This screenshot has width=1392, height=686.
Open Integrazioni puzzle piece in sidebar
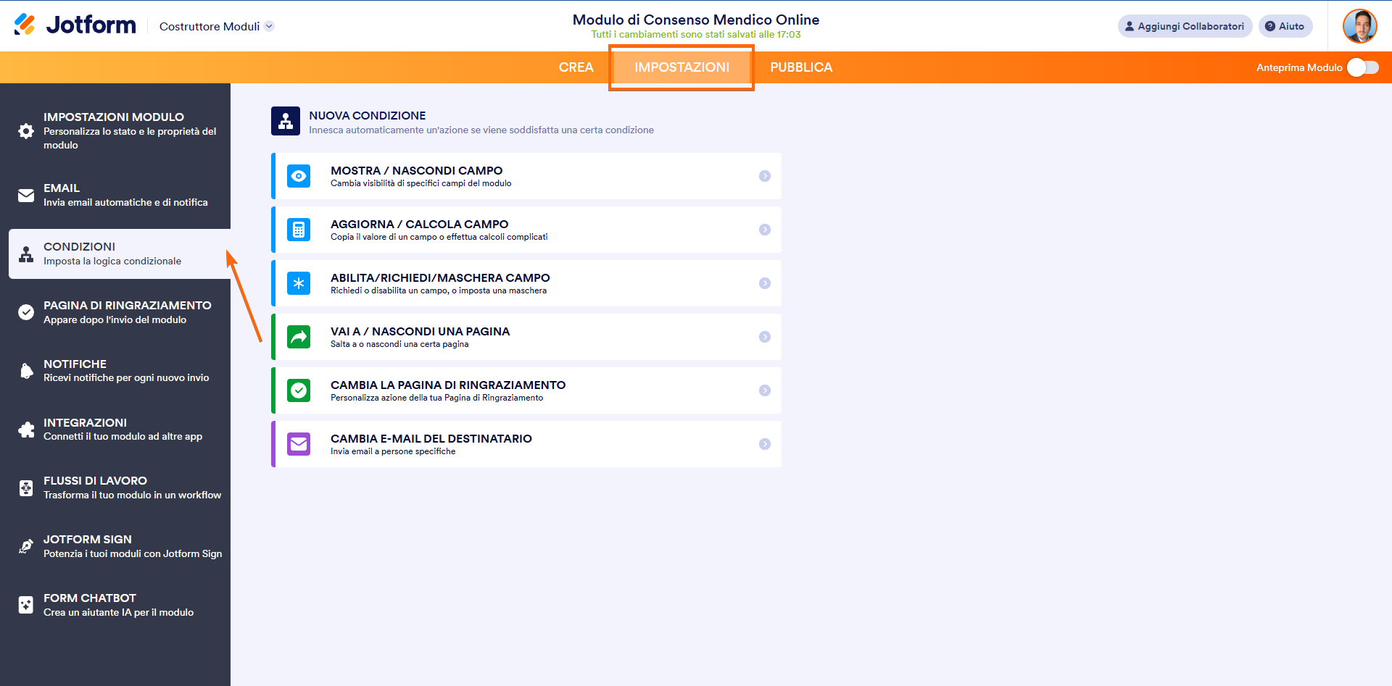coord(26,430)
